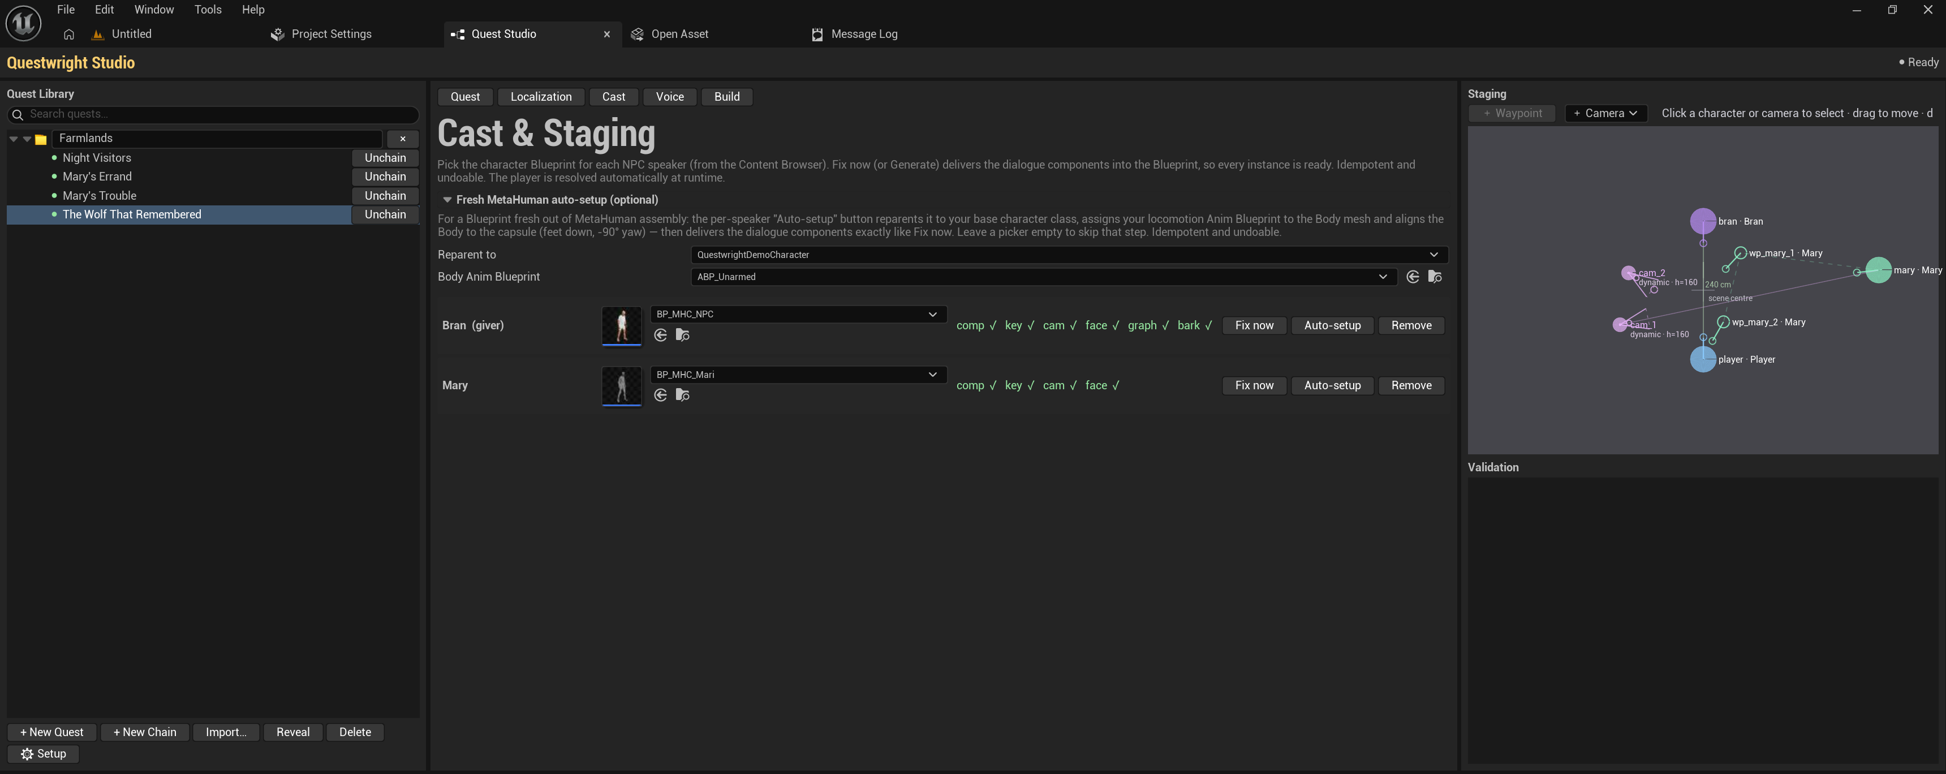Click the Open Asset tab icon

click(637, 34)
